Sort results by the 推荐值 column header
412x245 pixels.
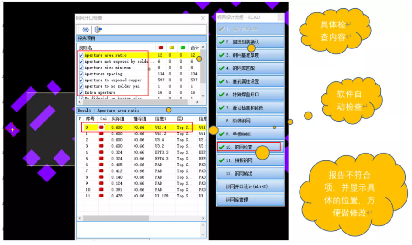[140, 119]
